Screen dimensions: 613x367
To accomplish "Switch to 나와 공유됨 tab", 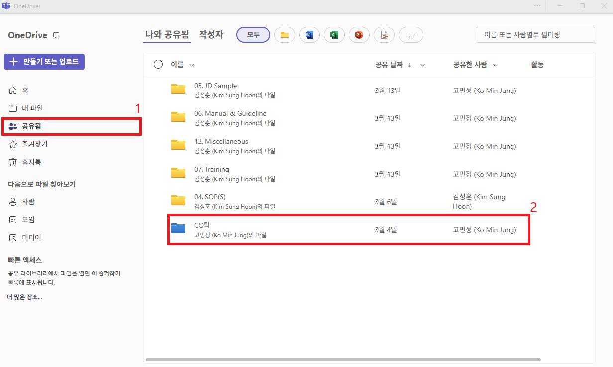I will pyautogui.click(x=167, y=35).
